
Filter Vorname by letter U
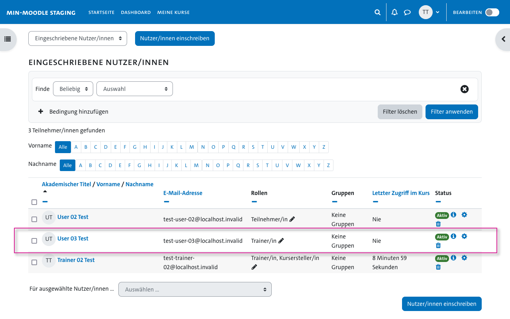273,147
